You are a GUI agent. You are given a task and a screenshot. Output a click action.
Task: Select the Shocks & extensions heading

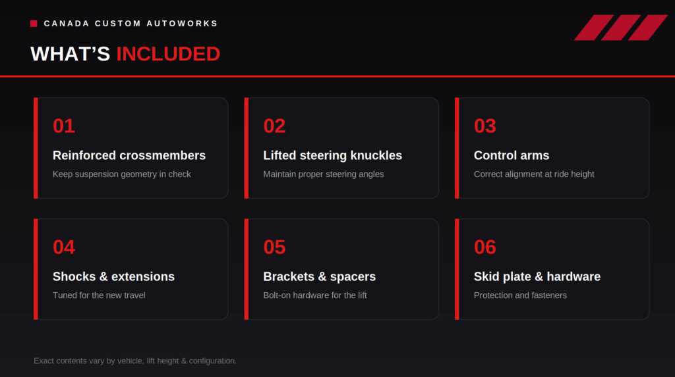click(x=113, y=276)
